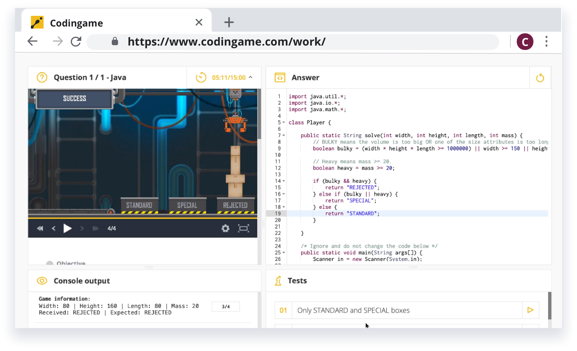
Task: Reset the answer code with restore icon
Action: tap(540, 78)
